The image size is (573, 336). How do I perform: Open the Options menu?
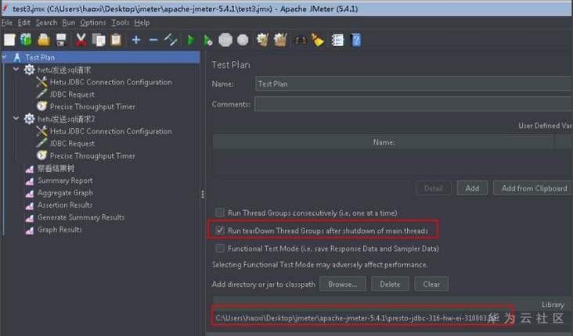pos(93,23)
